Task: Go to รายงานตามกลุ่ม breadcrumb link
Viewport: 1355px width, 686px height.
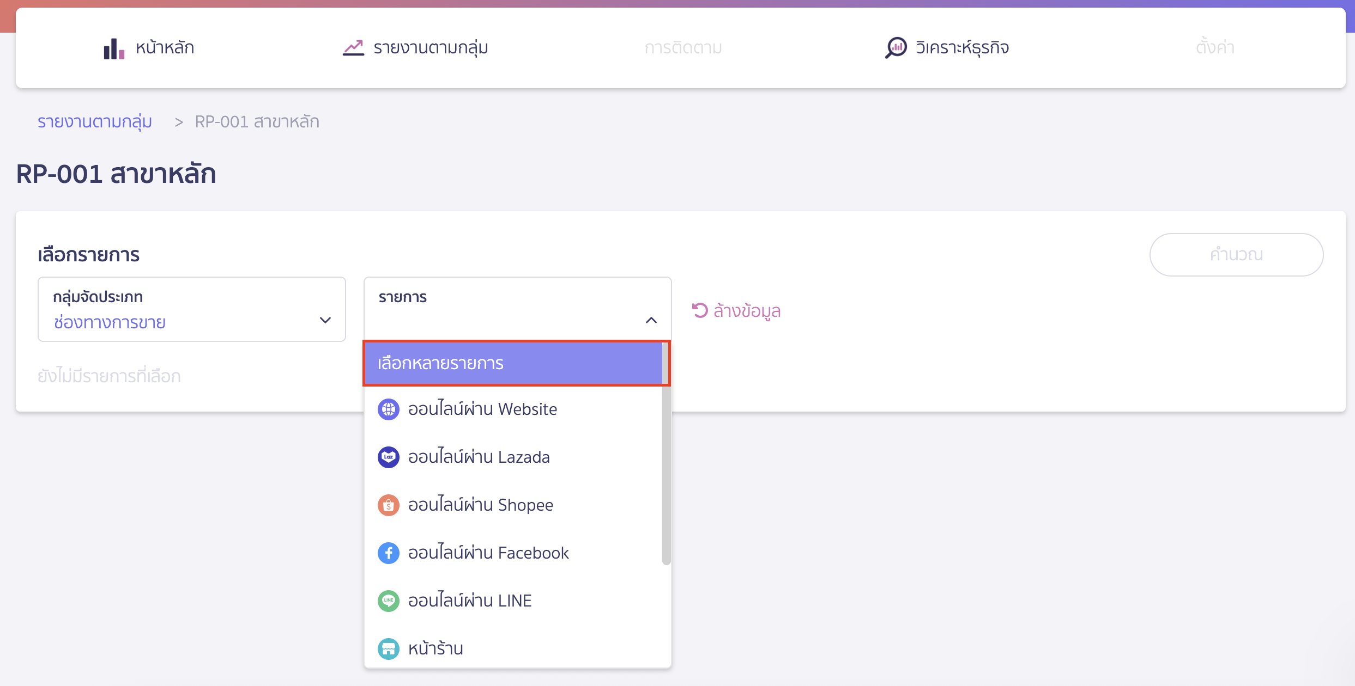Action: pyautogui.click(x=95, y=121)
